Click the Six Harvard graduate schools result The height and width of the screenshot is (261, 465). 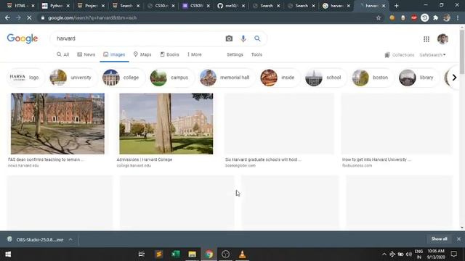(279, 124)
